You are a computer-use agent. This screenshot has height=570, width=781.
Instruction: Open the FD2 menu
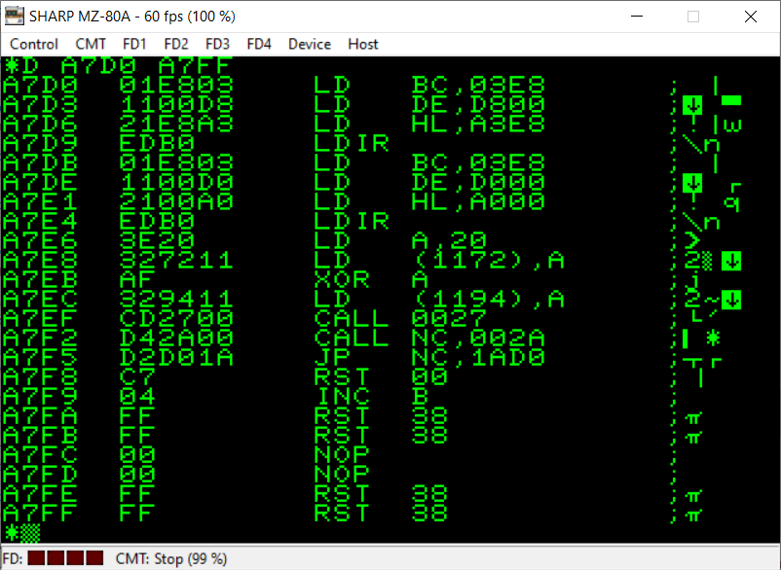pyautogui.click(x=176, y=44)
